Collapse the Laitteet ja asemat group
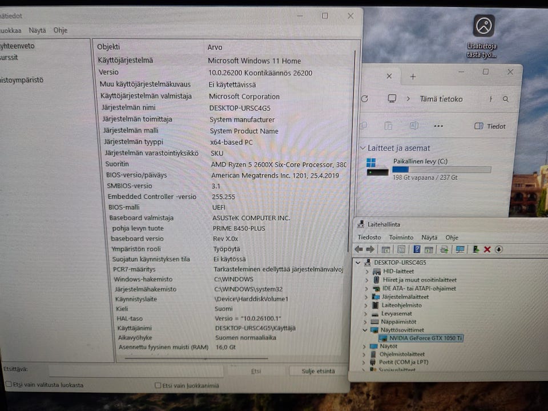Image resolution: width=548 pixels, height=411 pixels. [x=363, y=148]
